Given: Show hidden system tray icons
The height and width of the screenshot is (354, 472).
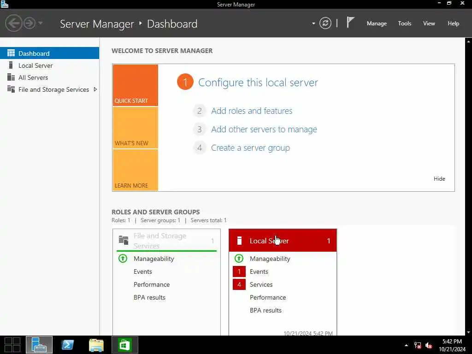Looking at the screenshot, I should point(407,345).
